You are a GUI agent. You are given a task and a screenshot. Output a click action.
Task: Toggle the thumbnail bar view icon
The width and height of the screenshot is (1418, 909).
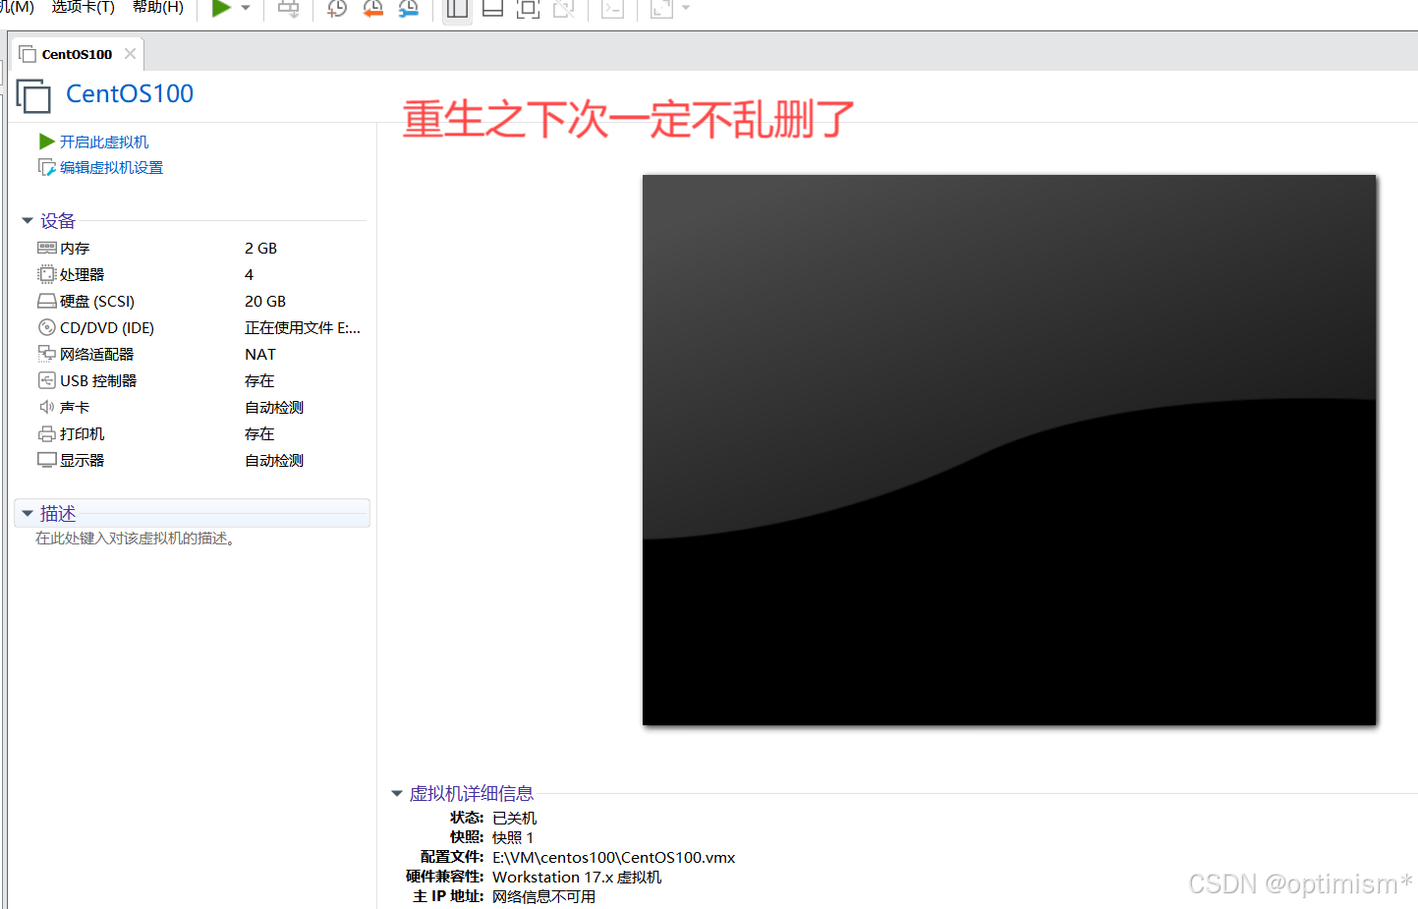pyautogui.click(x=492, y=9)
